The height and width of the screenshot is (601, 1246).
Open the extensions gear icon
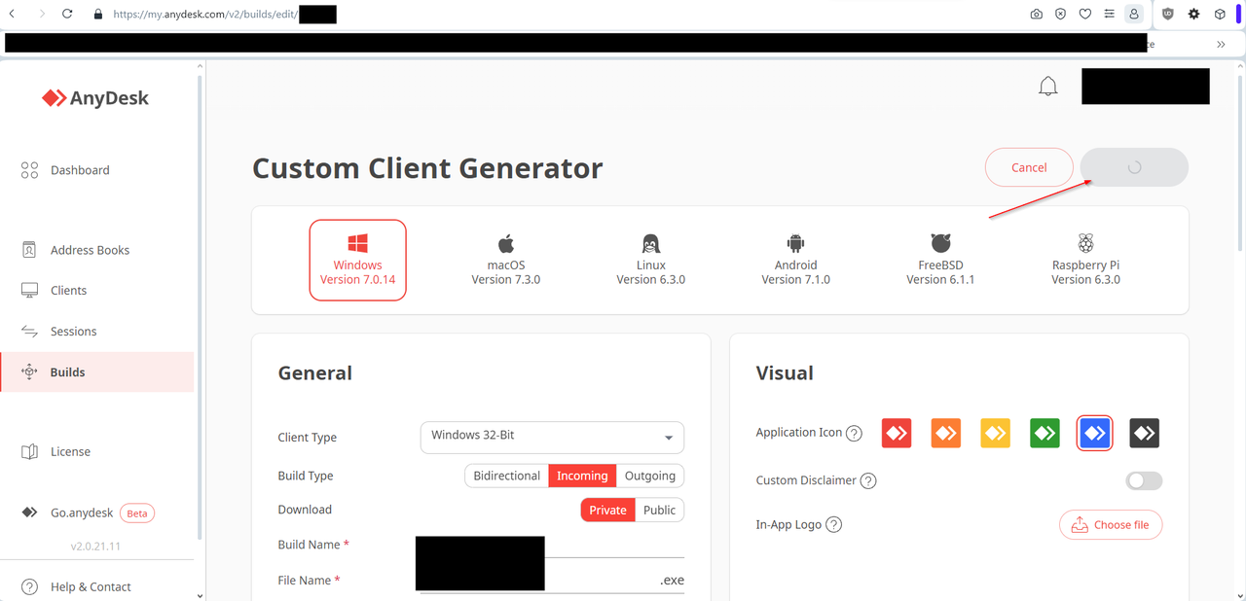(1193, 15)
